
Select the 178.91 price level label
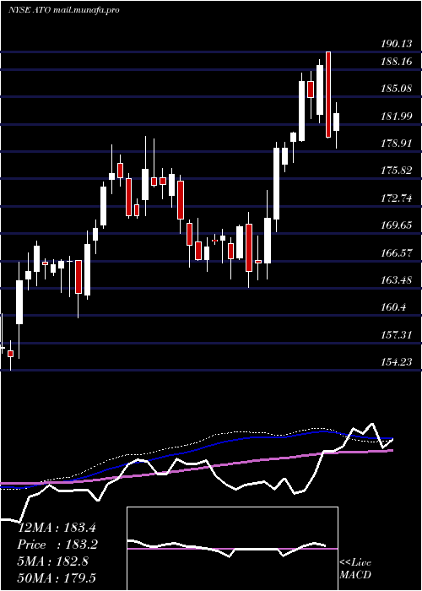(396, 144)
